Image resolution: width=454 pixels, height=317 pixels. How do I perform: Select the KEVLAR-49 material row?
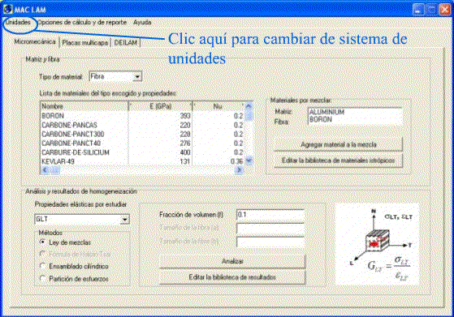[x=142, y=161]
